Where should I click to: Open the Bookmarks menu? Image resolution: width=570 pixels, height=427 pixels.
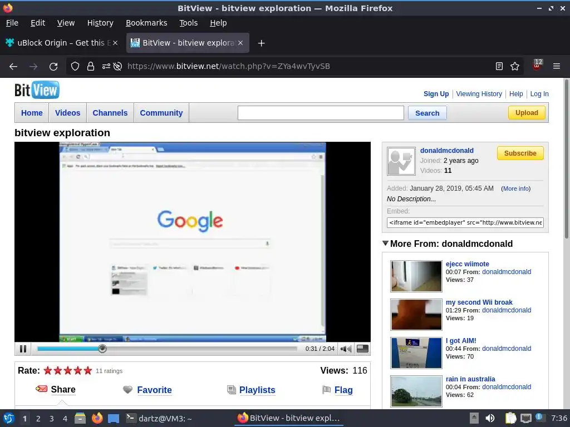pyautogui.click(x=146, y=23)
